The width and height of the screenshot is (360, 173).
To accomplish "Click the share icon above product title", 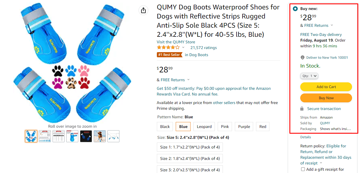I will click(143, 10).
